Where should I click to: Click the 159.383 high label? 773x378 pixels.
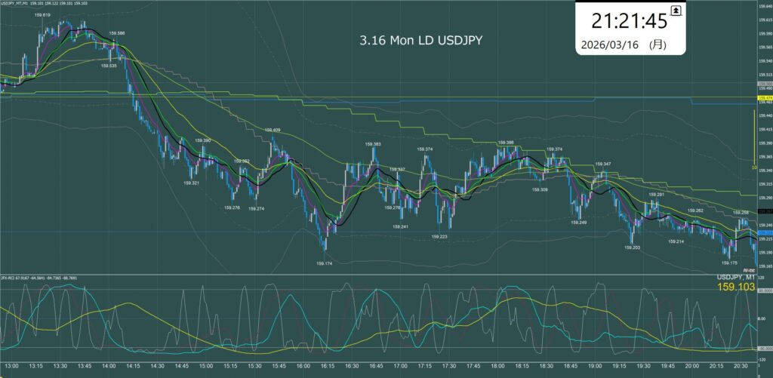[373, 144]
